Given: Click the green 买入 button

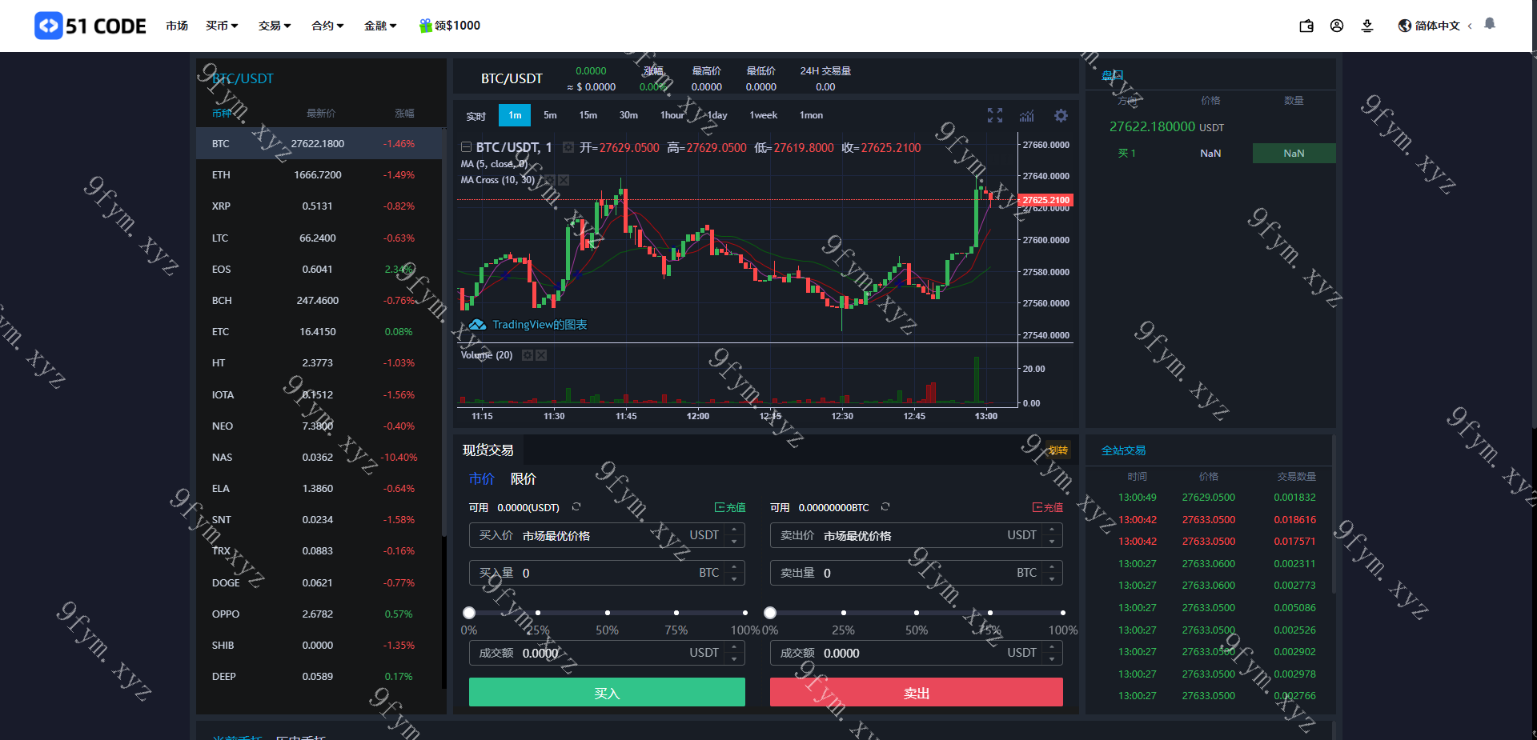Looking at the screenshot, I should [x=607, y=692].
